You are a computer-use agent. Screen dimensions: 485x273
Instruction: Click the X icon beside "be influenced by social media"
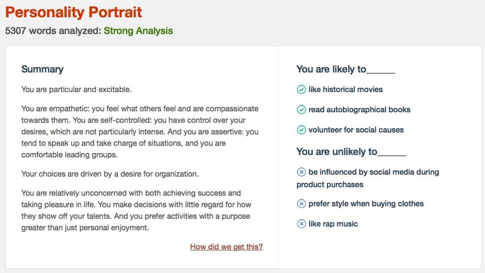301,172
